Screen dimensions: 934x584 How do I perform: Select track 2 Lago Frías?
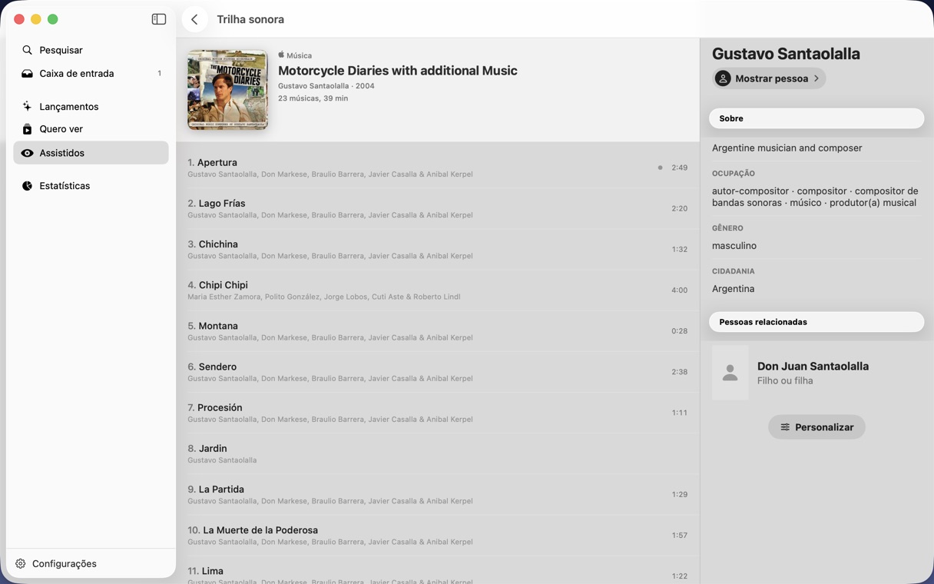(x=438, y=208)
